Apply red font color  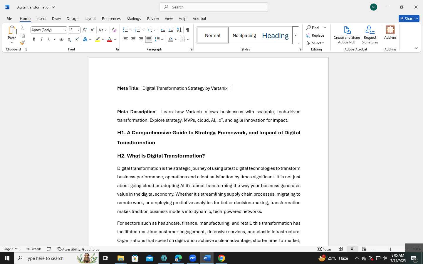tap(110, 39)
